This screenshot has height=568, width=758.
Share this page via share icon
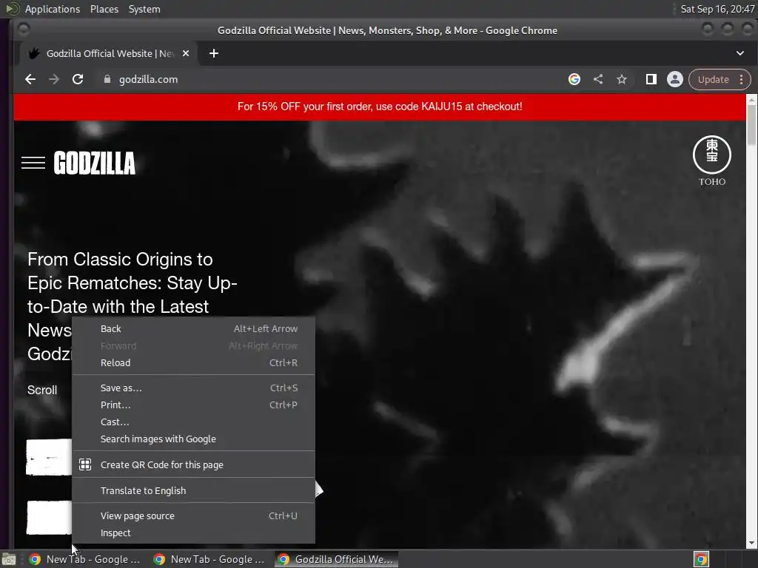598,79
